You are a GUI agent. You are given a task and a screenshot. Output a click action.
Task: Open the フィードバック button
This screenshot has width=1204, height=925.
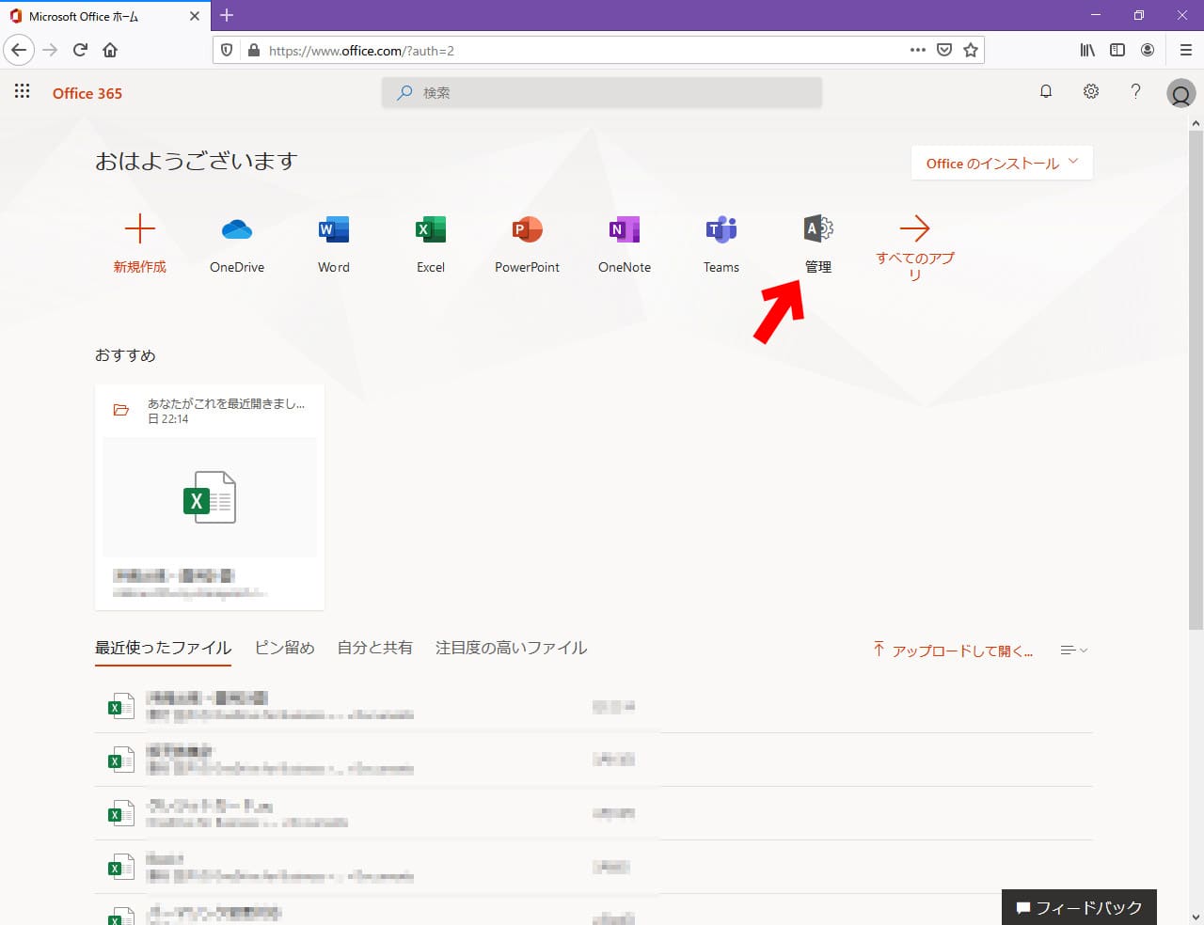1079,907
